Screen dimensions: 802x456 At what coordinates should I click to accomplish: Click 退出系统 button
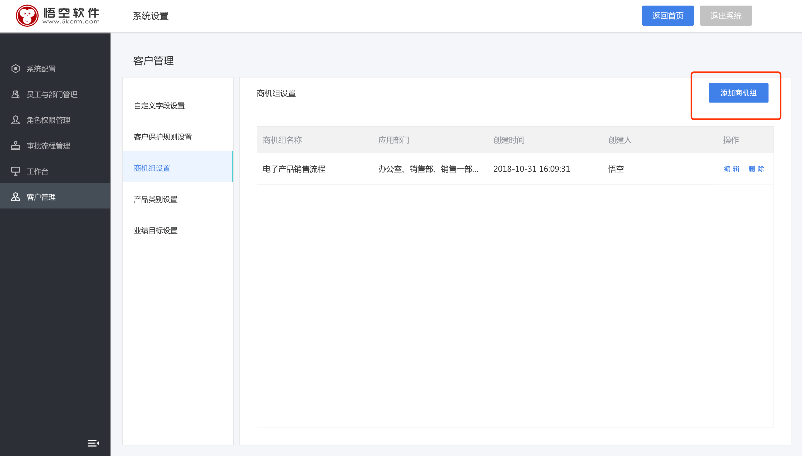pos(727,15)
